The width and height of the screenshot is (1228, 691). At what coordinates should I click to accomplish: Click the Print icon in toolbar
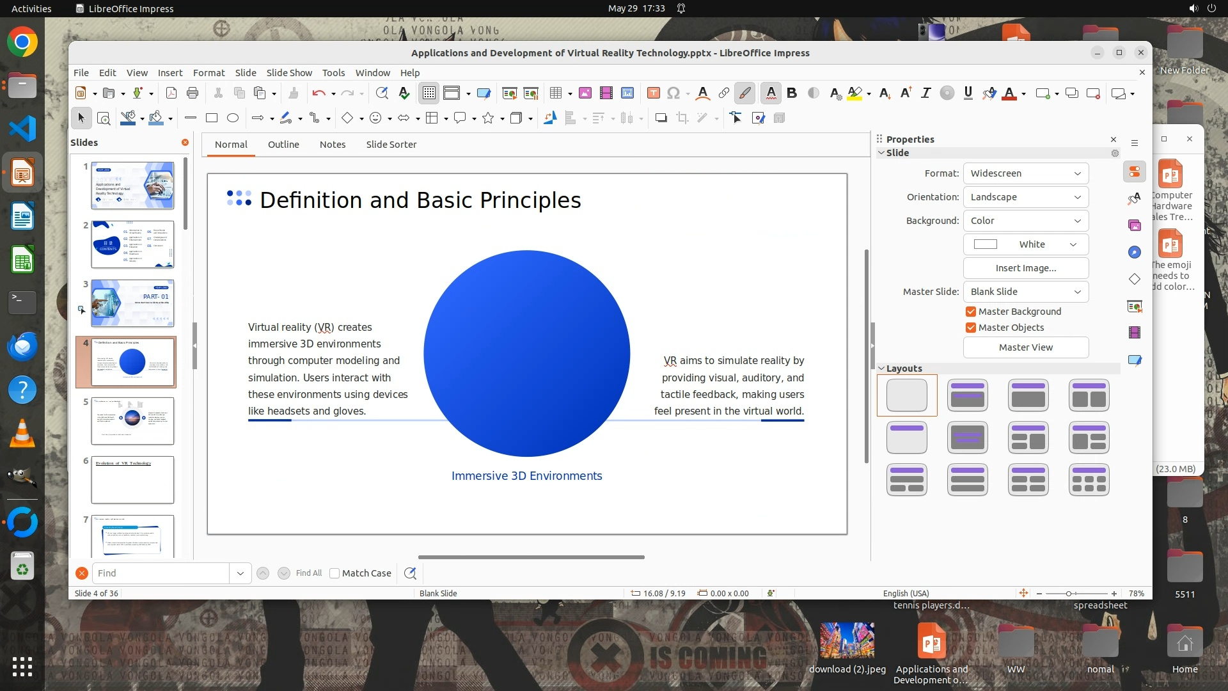193,93
